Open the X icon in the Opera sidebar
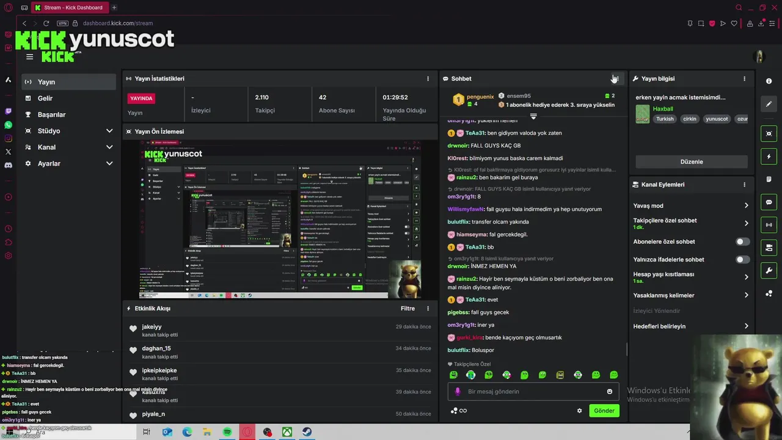782x440 pixels. [x=8, y=152]
